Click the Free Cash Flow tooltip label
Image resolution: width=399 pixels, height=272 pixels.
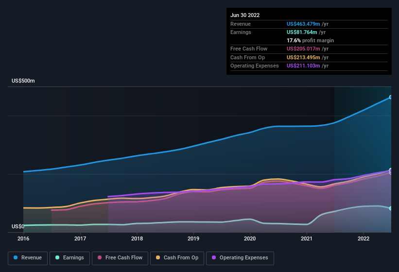[x=249, y=49]
